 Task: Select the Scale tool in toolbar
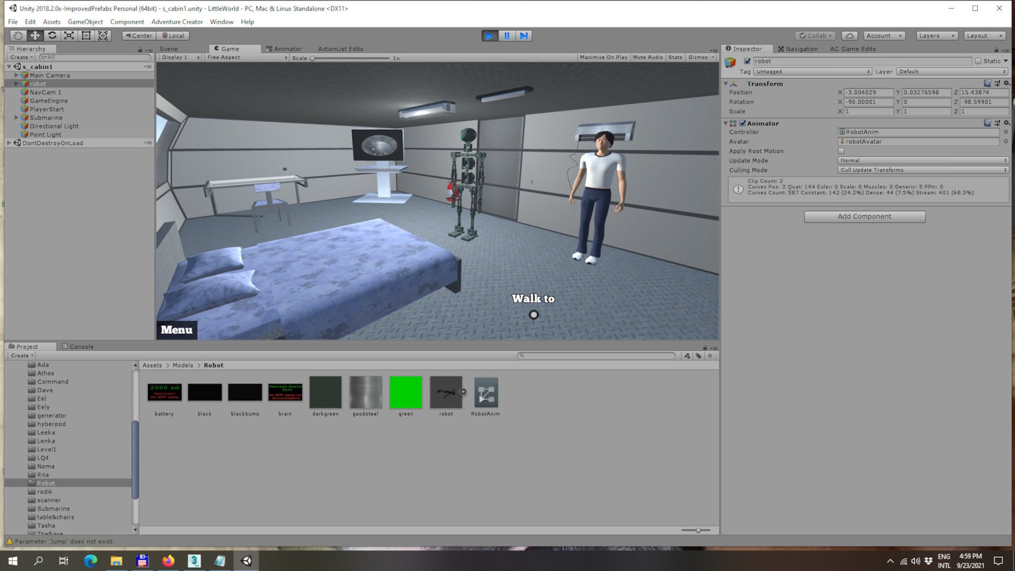click(x=69, y=35)
